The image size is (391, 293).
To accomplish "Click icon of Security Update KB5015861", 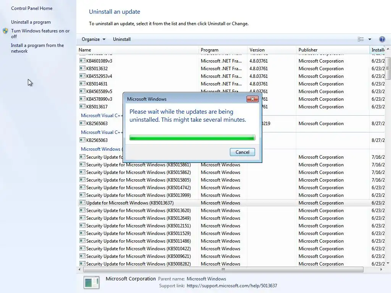I will pos(82,164).
